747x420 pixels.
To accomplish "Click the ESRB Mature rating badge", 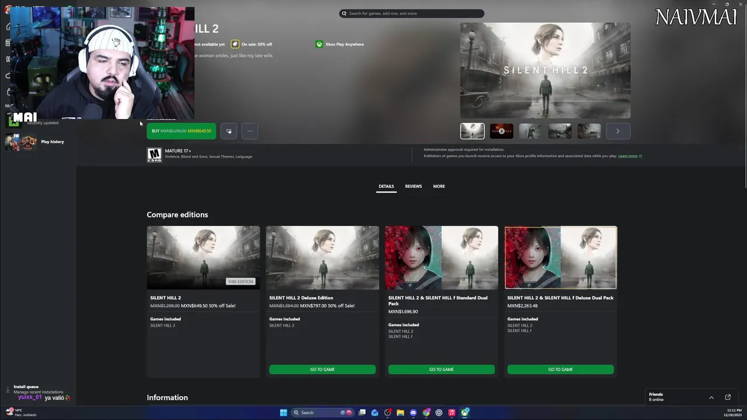I will coord(154,155).
